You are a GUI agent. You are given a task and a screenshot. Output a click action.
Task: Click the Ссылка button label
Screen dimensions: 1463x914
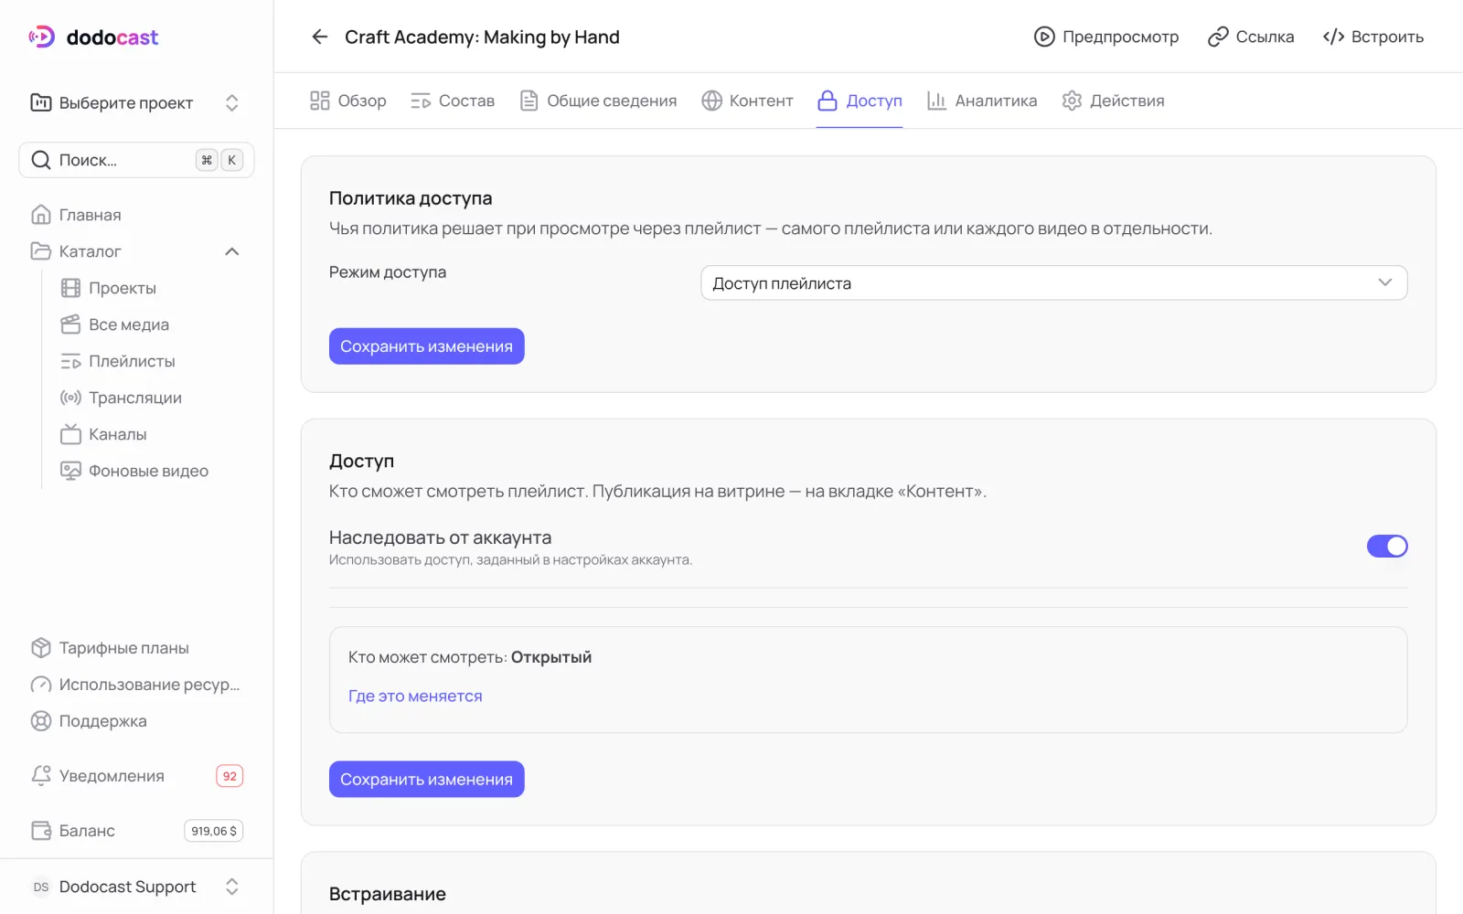point(1265,37)
